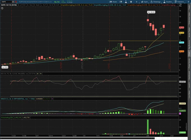This screenshot has width=191, height=140.
Task: Click the zoom magnifier icon in bottom bar
Action: 162,138
